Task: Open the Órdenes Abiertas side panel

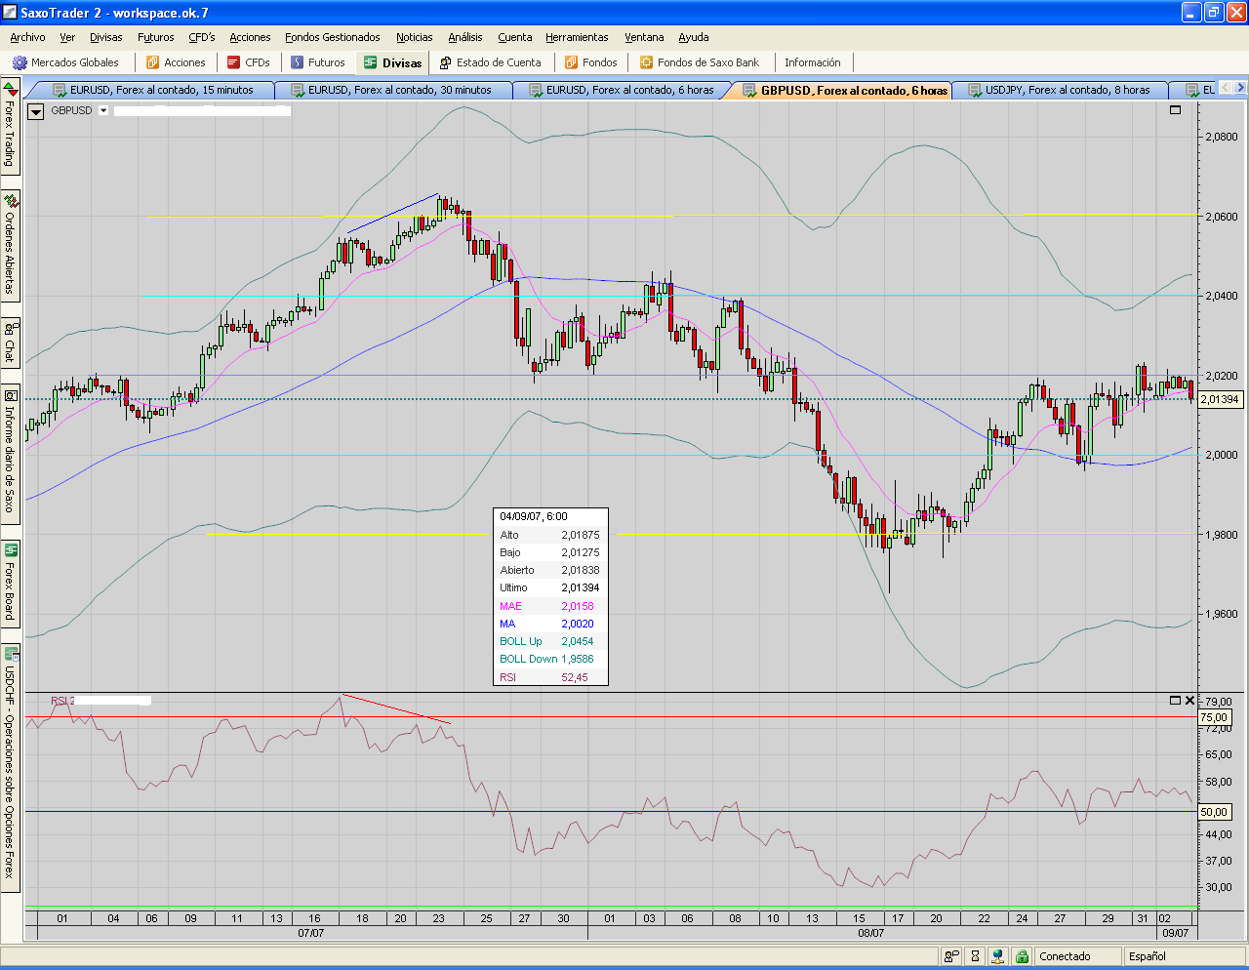Action: pyautogui.click(x=10, y=244)
